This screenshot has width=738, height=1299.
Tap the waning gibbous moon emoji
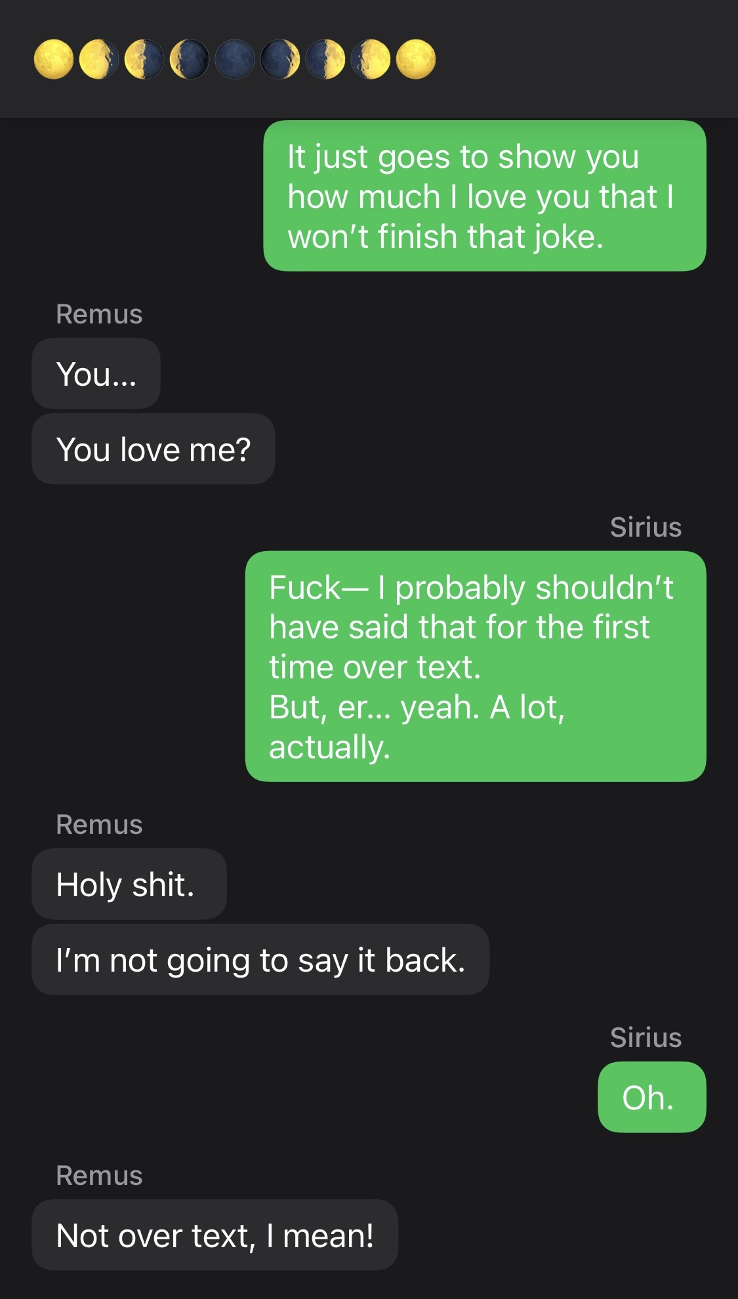(98, 60)
